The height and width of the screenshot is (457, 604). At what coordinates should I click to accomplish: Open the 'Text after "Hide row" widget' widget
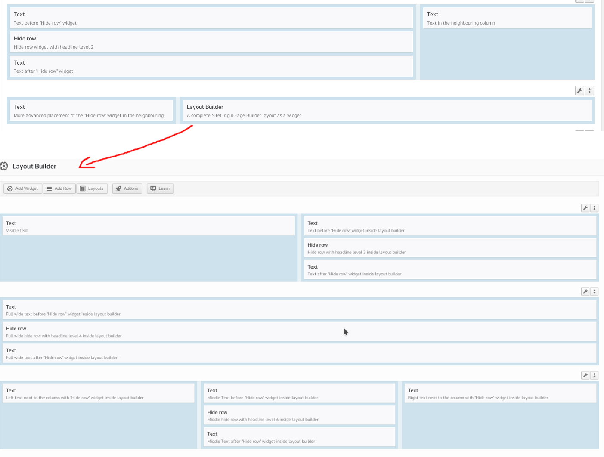coord(211,66)
